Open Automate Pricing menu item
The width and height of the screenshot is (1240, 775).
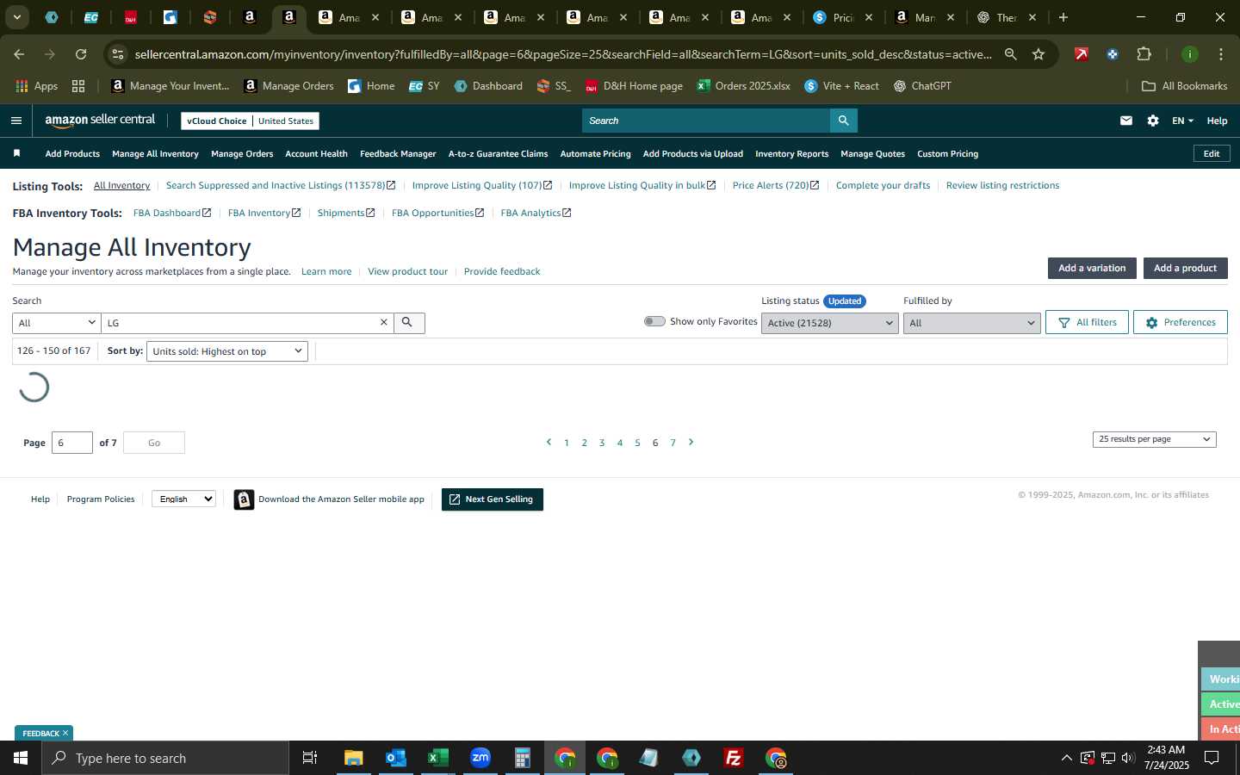[x=595, y=153]
